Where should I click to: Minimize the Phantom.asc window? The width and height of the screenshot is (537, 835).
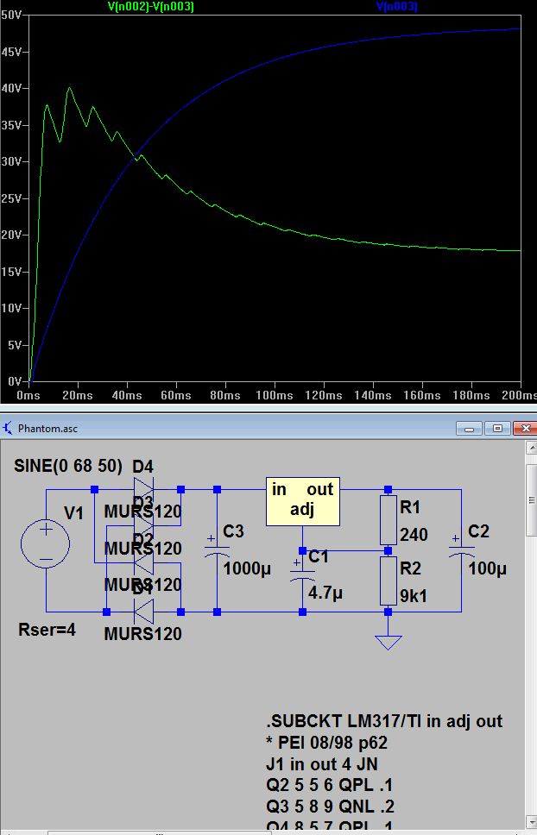pyautogui.click(x=470, y=428)
